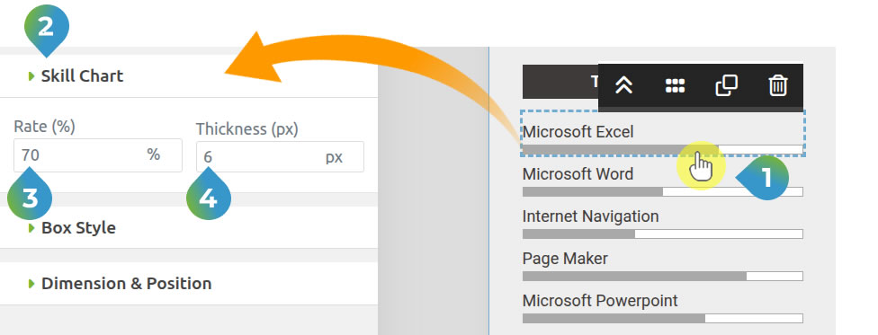Click the Microsoft Powerpoint progress bar
The height and width of the screenshot is (335, 878).
[x=662, y=318]
